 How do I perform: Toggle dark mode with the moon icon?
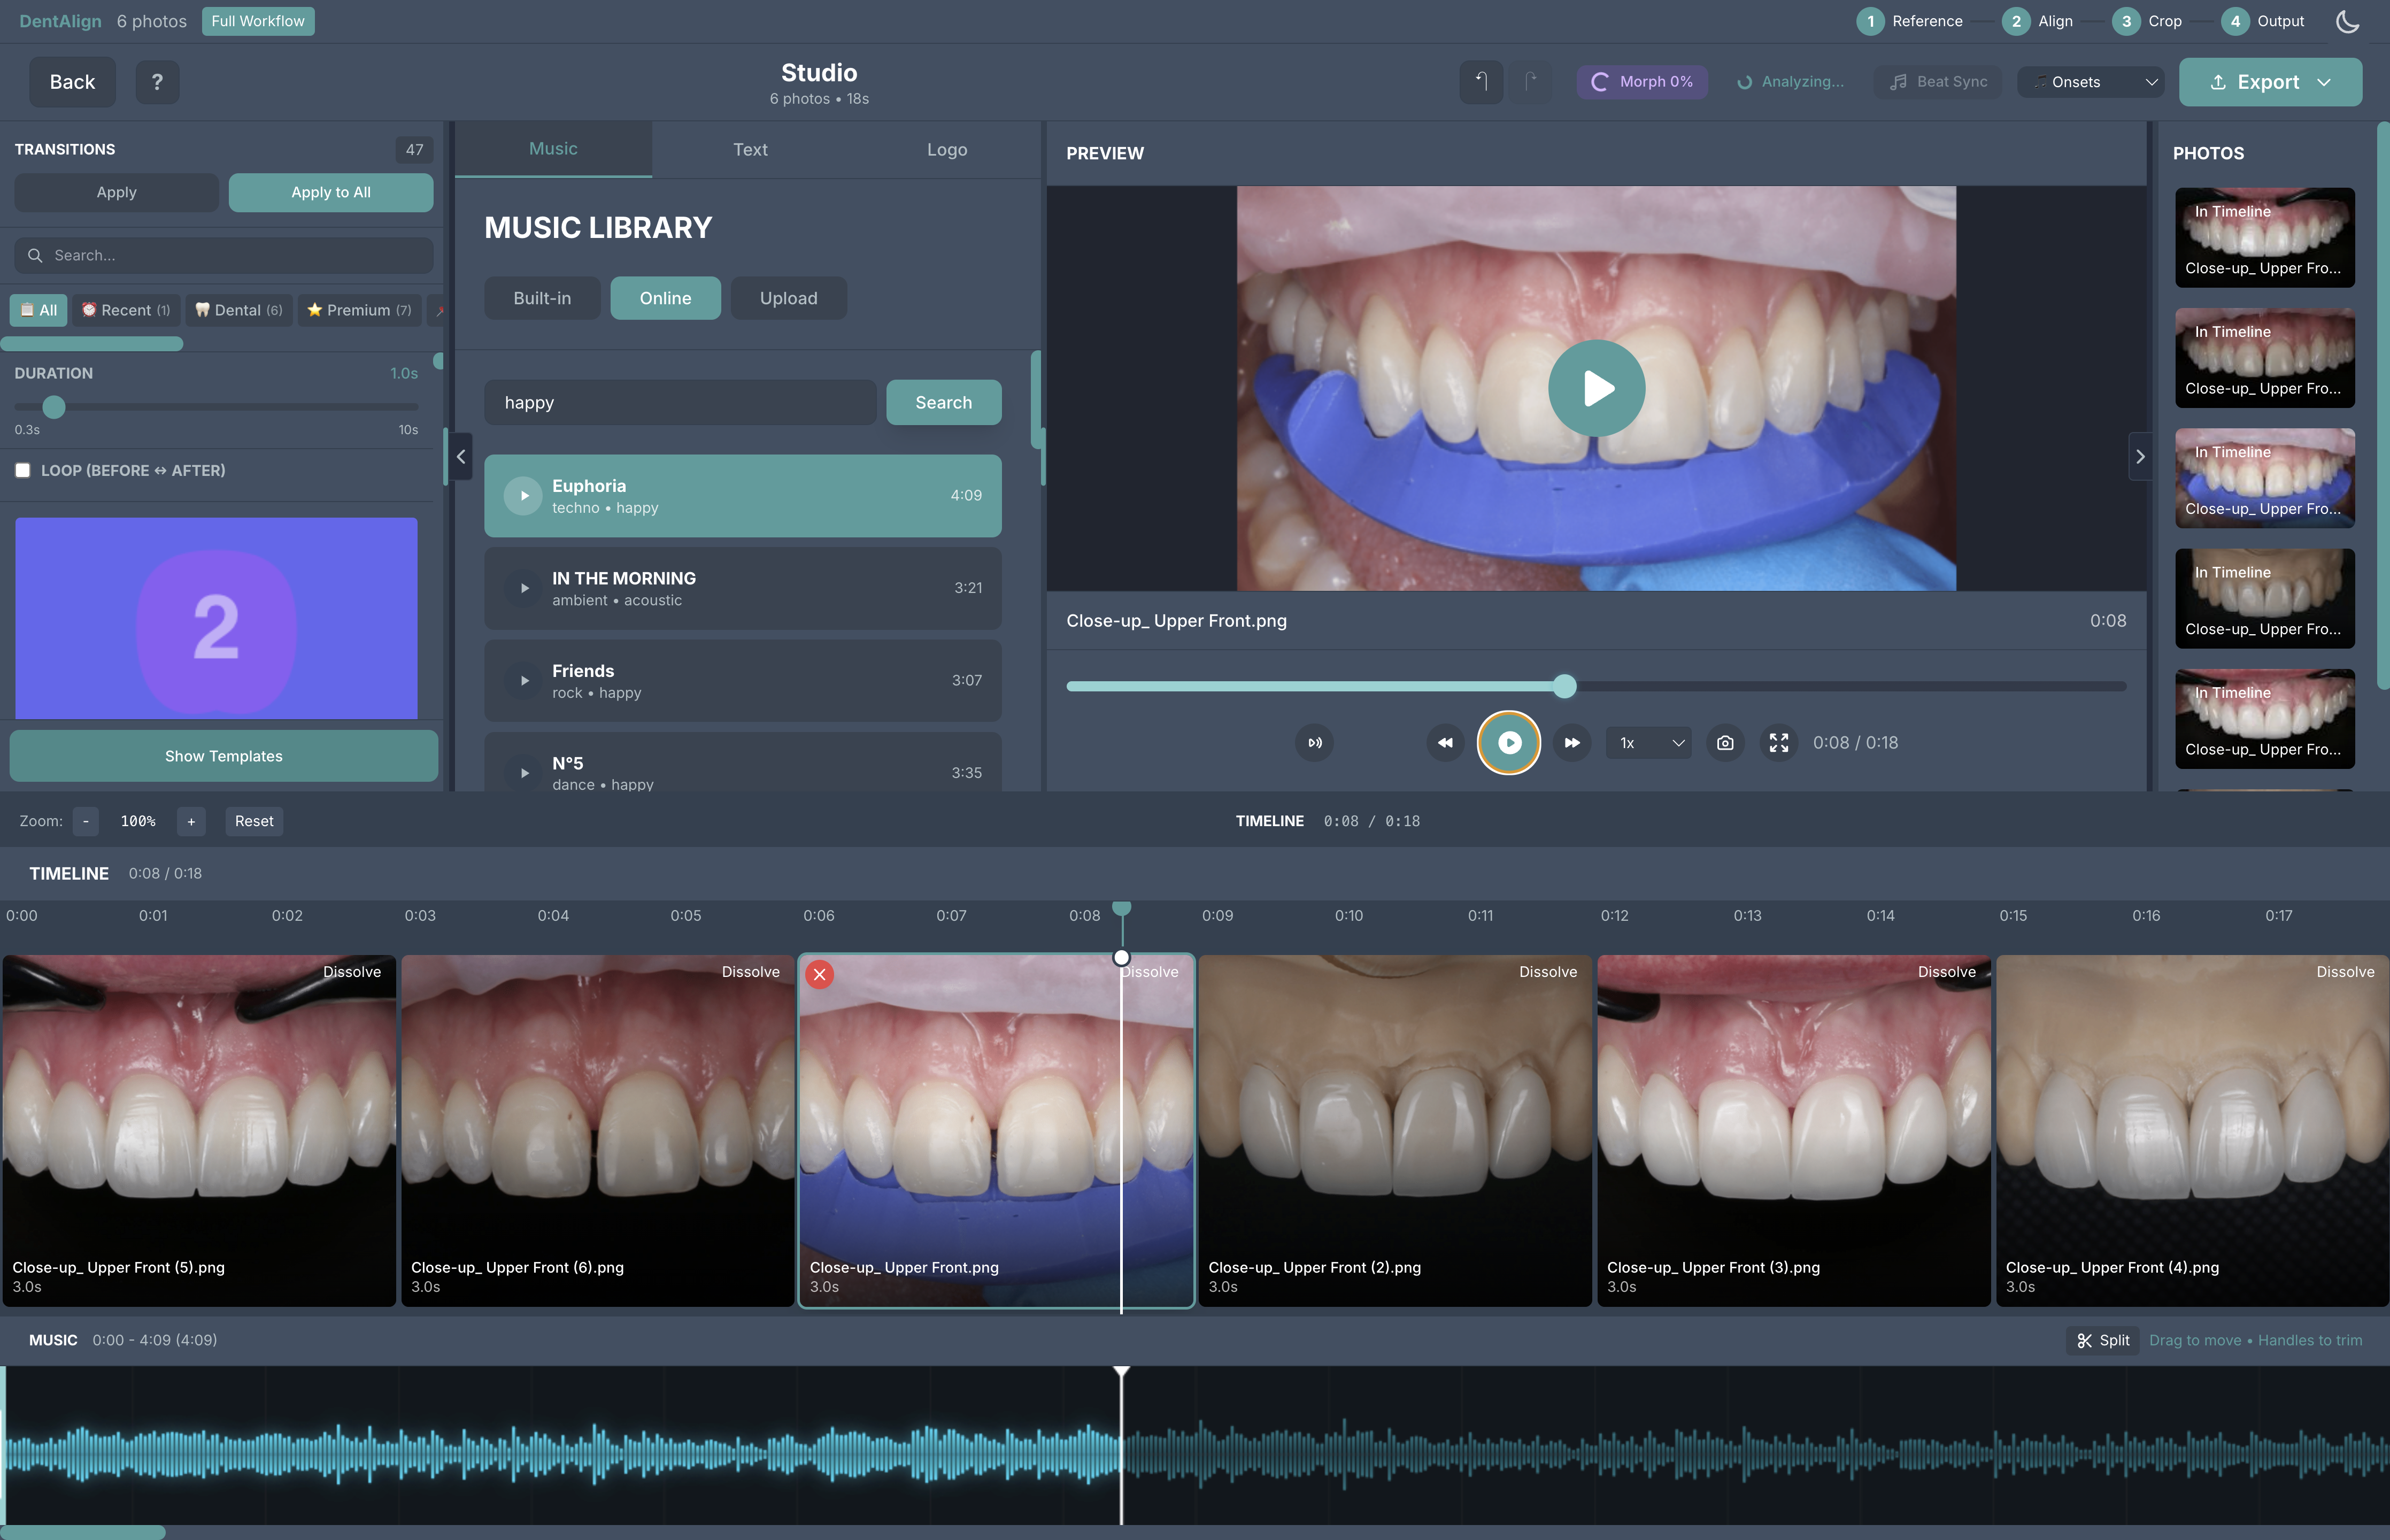[x=2348, y=21]
